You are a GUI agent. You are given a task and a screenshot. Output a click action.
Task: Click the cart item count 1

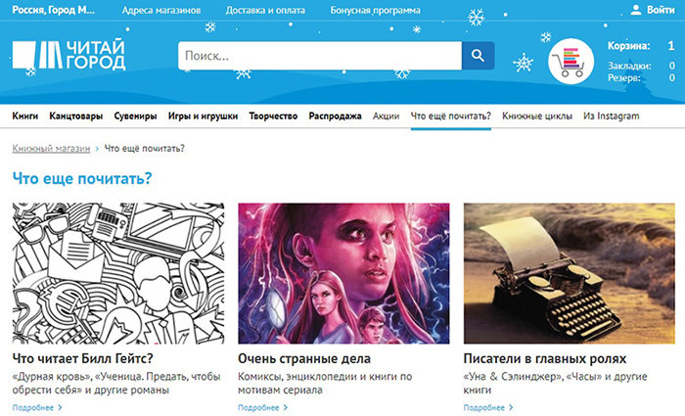click(x=670, y=45)
